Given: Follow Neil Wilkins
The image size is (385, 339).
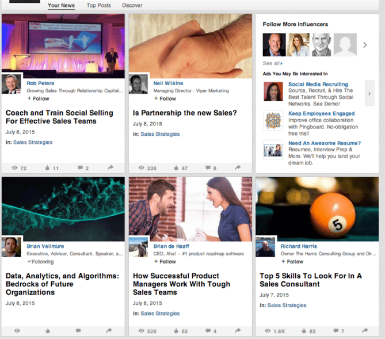Looking at the screenshot, I should click(165, 98).
